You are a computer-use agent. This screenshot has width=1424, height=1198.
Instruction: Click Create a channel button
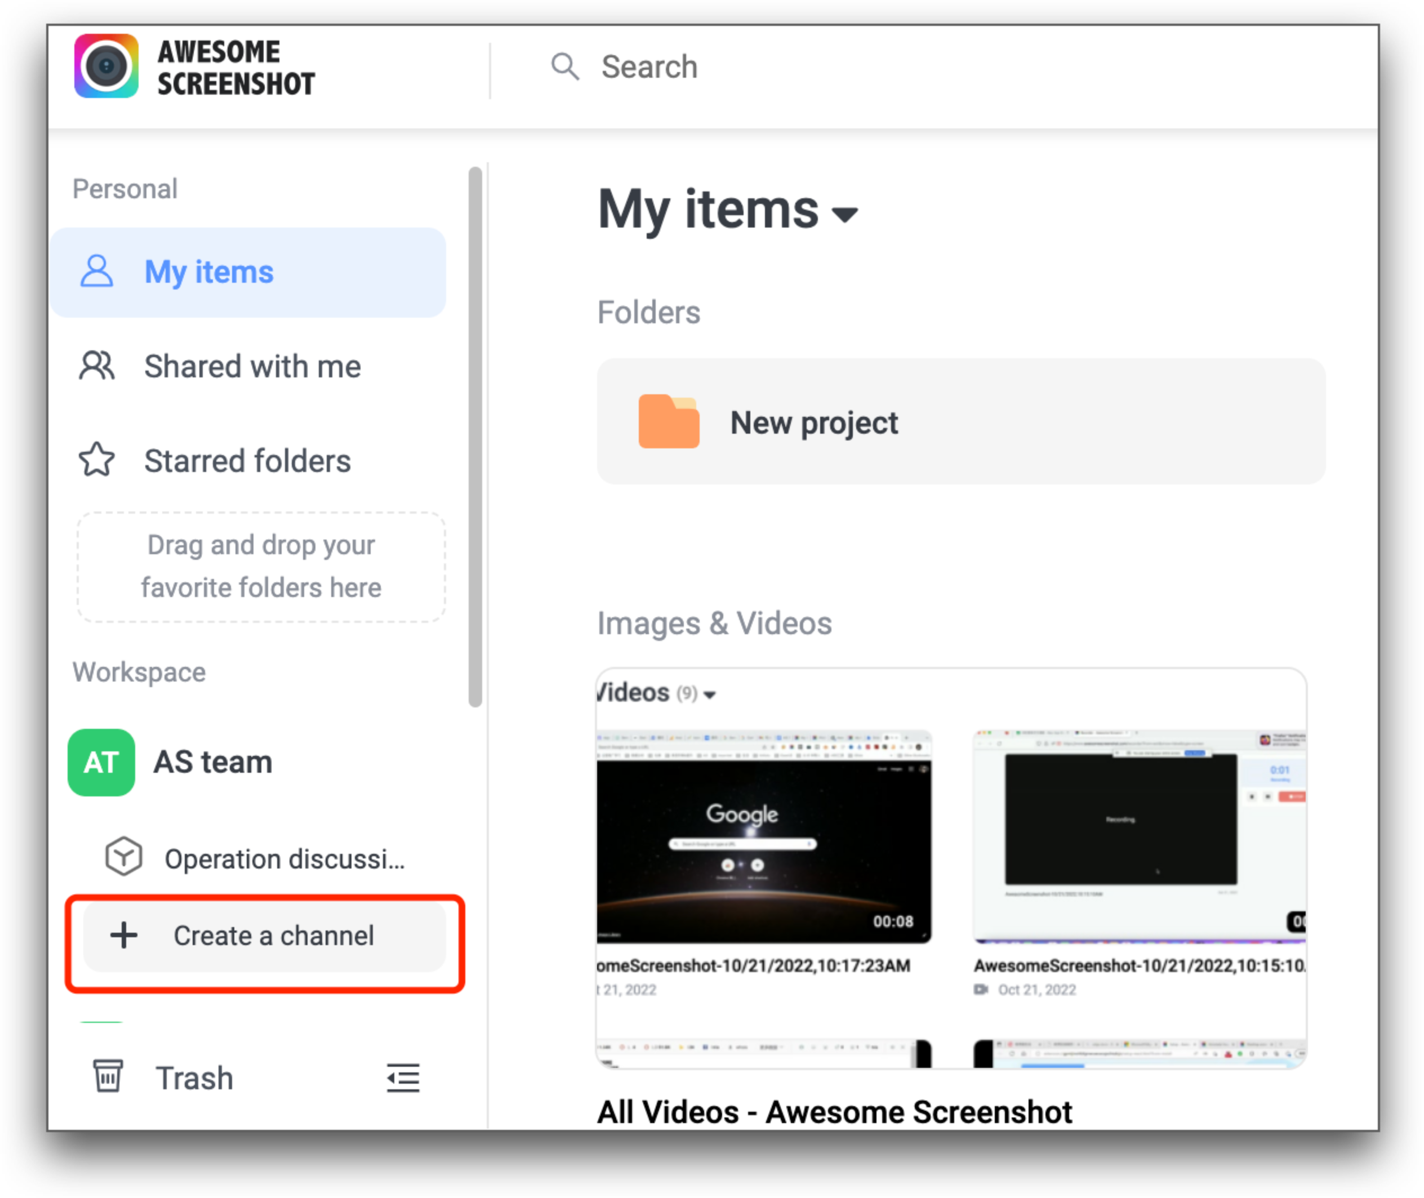[x=264, y=937]
